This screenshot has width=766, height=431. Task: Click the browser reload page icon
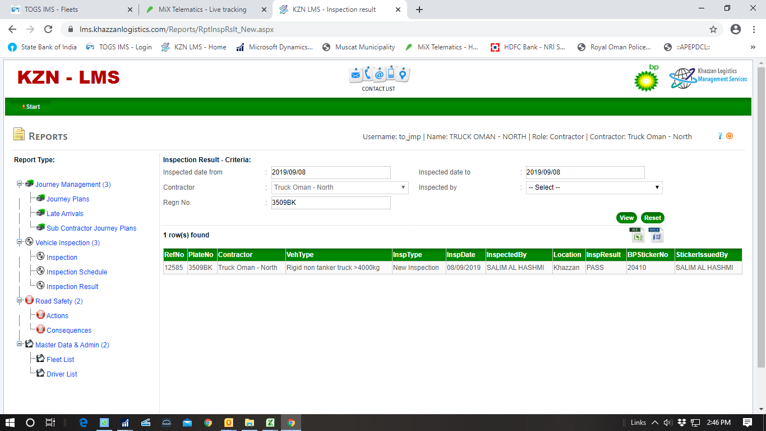coord(48,29)
